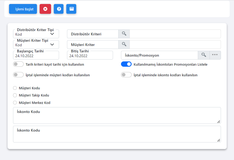Open the Distribütör Kriter Tipi dropdown
This screenshot has height=160, width=234.
point(36,34)
